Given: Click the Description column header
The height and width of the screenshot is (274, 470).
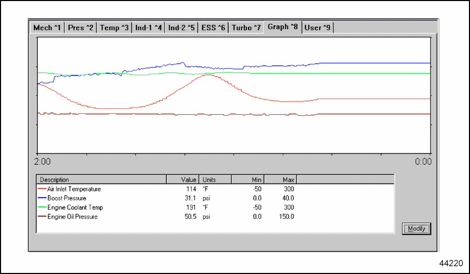Looking at the screenshot, I should 101,180.
